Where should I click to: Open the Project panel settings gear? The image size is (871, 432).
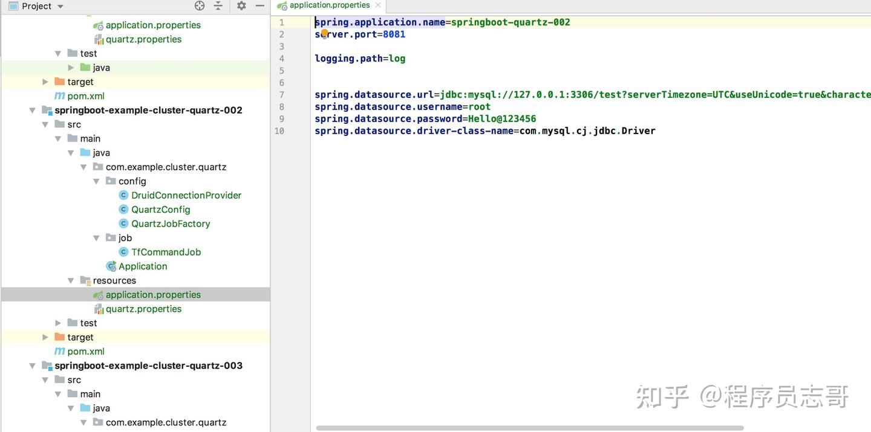(x=241, y=6)
